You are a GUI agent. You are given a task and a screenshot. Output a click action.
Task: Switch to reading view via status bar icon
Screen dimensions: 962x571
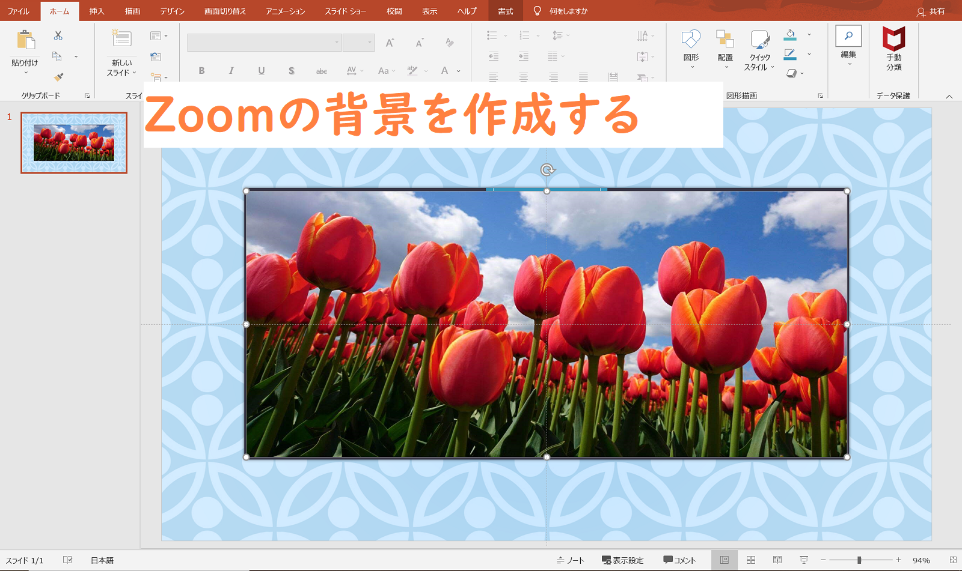777,560
